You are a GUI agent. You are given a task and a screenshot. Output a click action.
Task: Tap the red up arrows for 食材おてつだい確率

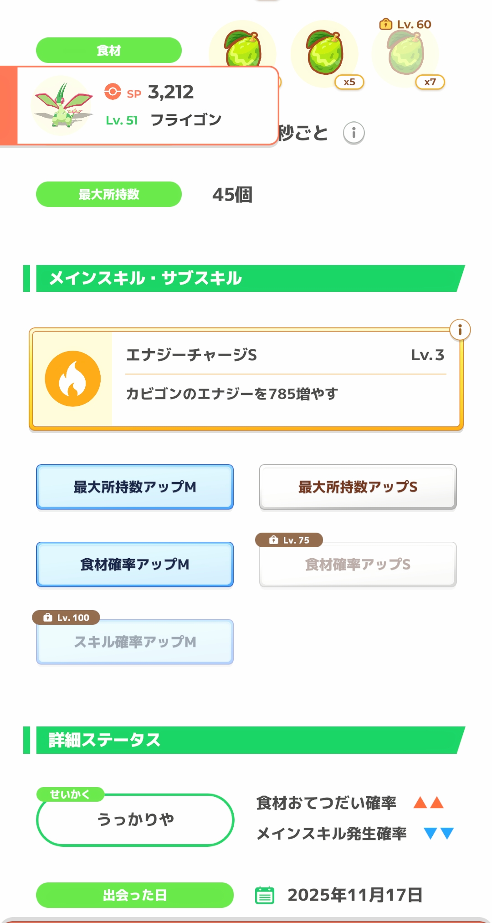point(428,803)
